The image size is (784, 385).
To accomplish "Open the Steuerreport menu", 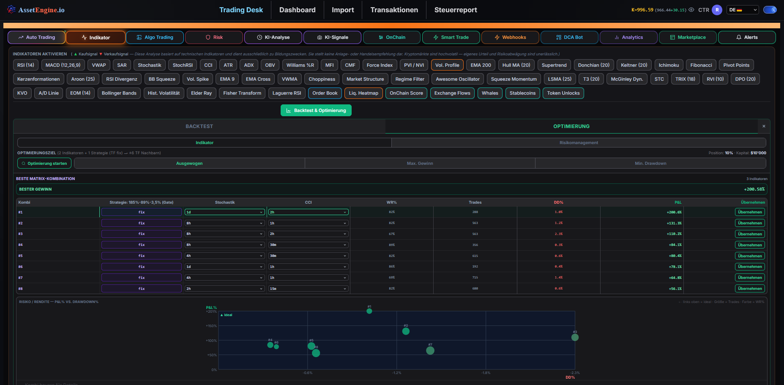I will [x=456, y=10].
